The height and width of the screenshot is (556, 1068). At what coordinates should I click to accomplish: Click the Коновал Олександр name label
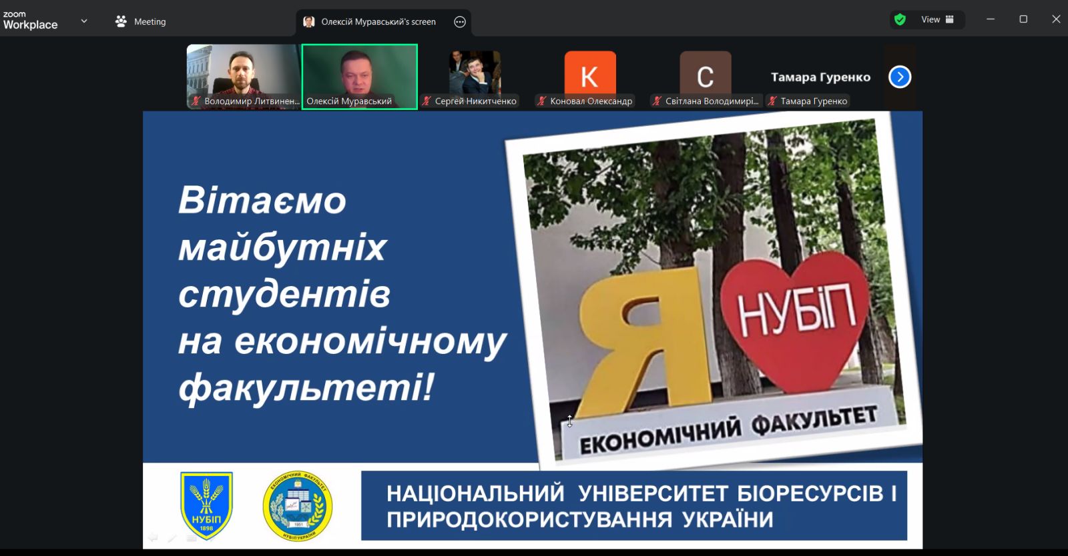point(591,101)
